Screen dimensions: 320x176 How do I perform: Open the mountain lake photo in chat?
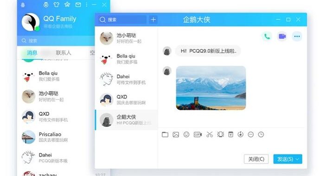click(x=211, y=88)
